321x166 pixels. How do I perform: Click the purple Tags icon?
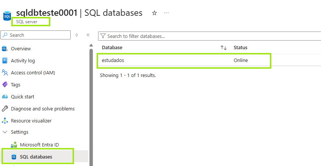click(5, 85)
